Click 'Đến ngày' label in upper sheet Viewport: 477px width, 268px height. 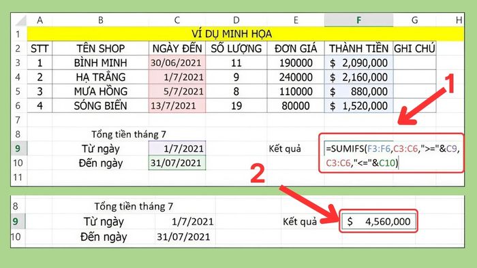(x=101, y=163)
